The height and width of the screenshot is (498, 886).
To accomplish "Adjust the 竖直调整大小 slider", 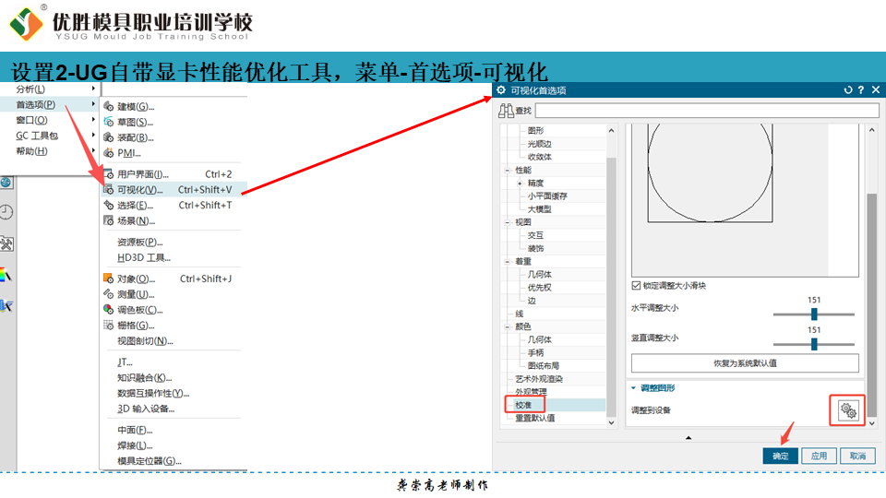I will (814, 344).
